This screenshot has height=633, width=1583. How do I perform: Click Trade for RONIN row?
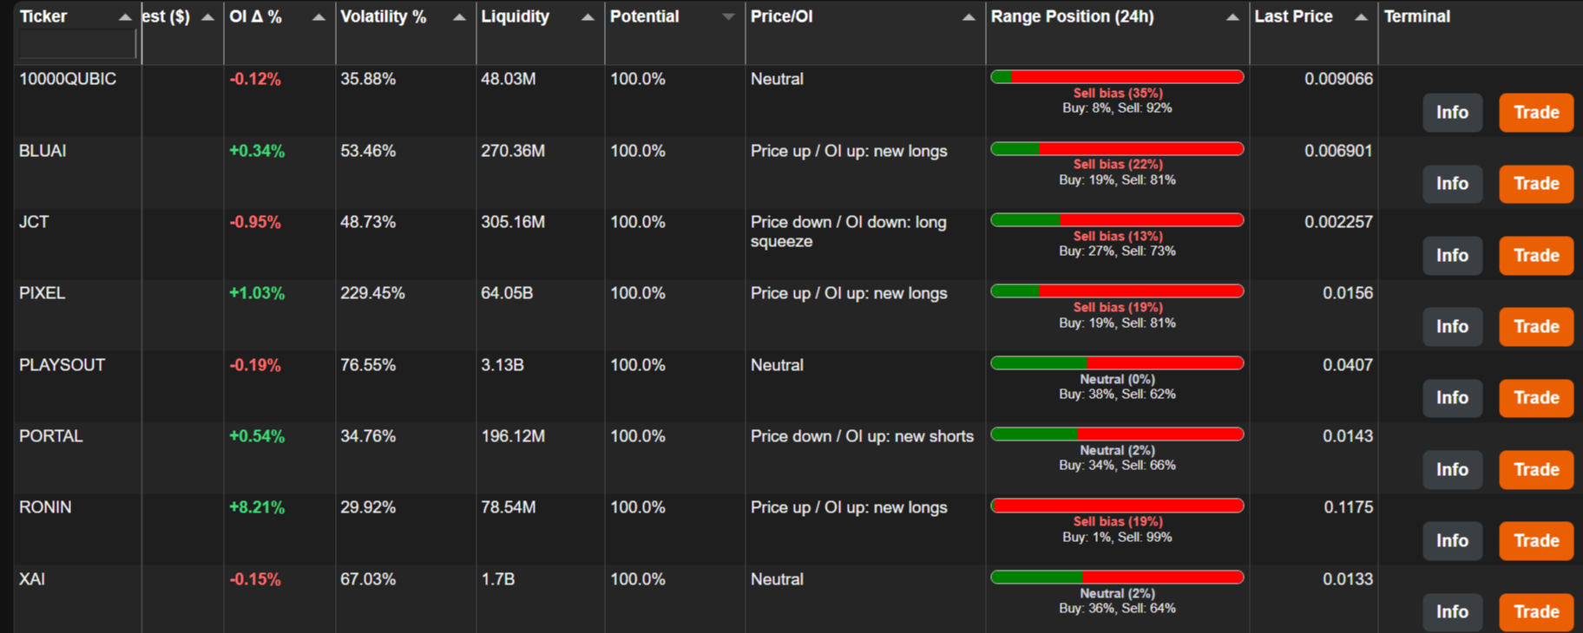pos(1536,541)
